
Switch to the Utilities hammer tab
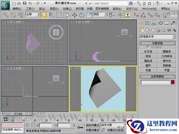tap(173, 23)
